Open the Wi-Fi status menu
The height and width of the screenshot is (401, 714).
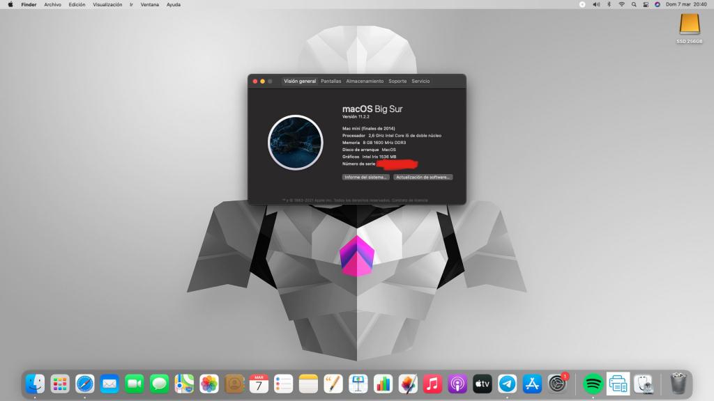point(621,5)
